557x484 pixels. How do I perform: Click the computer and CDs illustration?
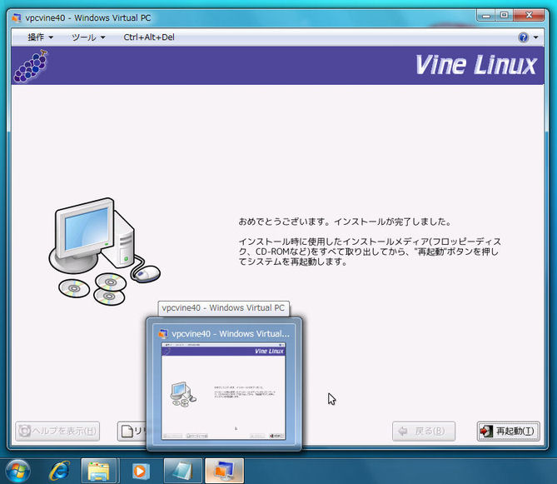pyautogui.click(x=104, y=252)
